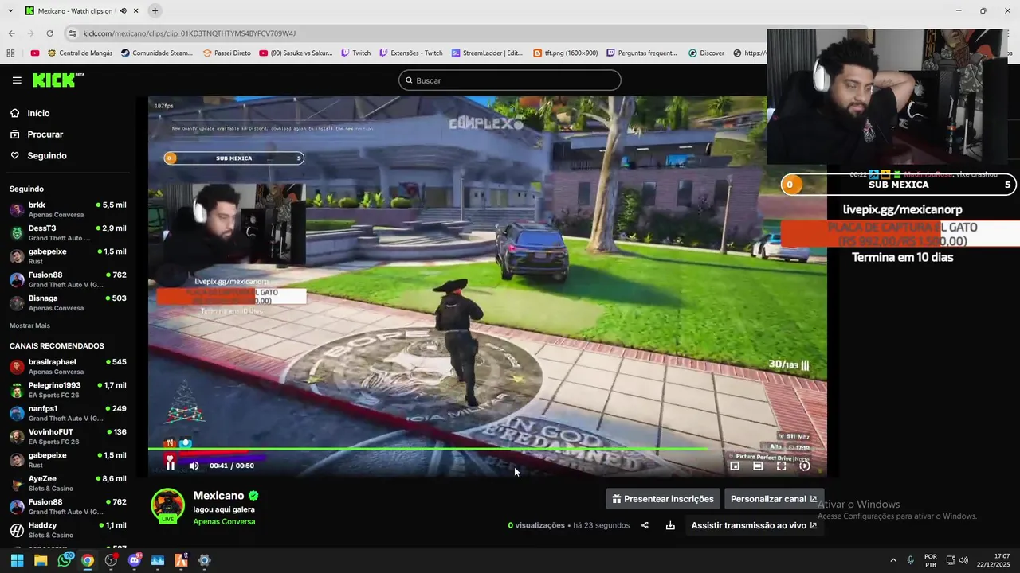Image resolution: width=1020 pixels, height=573 pixels.
Task: Open VovinhoFUT recommended channel
Action: (x=68, y=436)
